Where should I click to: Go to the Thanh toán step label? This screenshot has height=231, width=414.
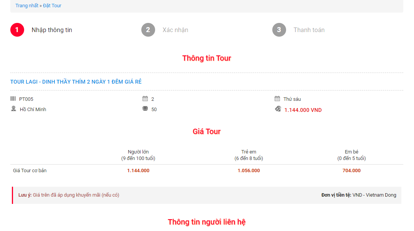[309, 30]
